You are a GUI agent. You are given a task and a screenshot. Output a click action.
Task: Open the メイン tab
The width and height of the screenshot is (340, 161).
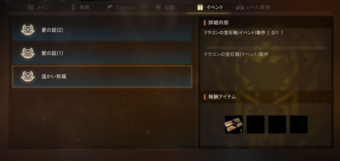(x=39, y=7)
